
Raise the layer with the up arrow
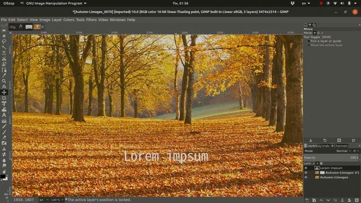(x=321, y=200)
